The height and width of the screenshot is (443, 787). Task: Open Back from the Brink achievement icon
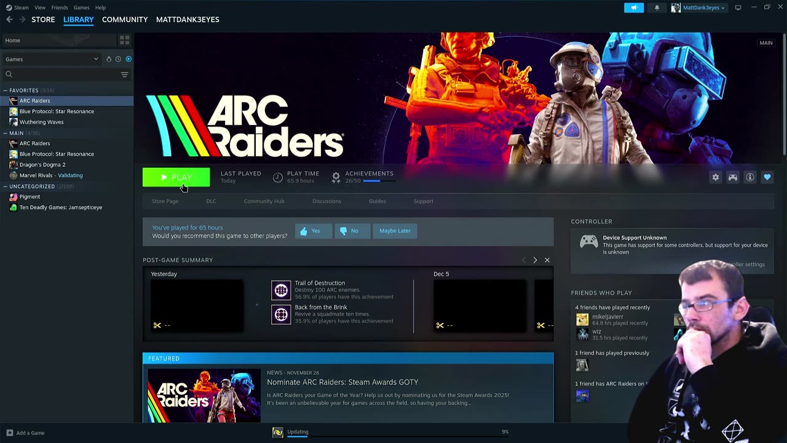click(281, 314)
